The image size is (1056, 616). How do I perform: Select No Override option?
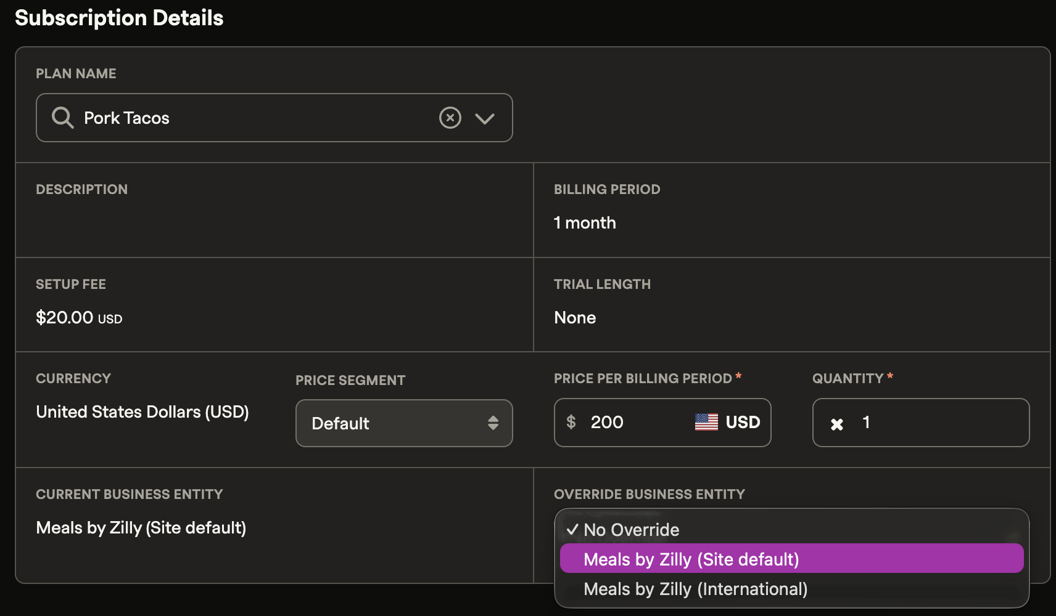[632, 530]
